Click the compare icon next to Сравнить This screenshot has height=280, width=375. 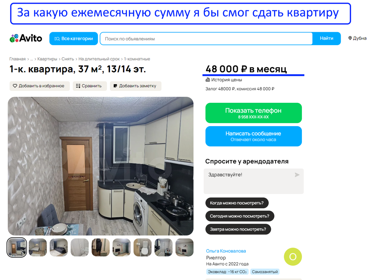pos(78,86)
